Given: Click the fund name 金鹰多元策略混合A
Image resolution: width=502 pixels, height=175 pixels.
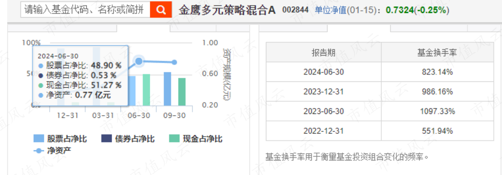Looking at the screenshot, I should pyautogui.click(x=227, y=10).
